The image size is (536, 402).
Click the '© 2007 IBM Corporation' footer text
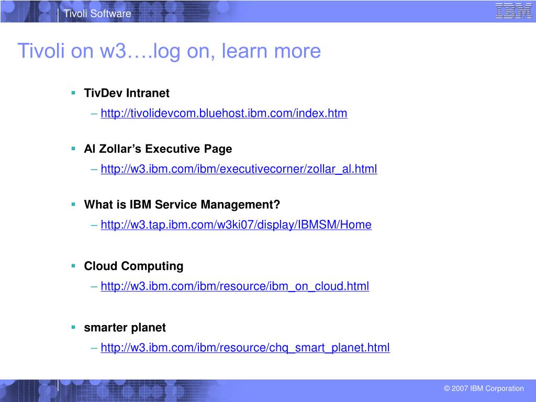(x=484, y=388)
